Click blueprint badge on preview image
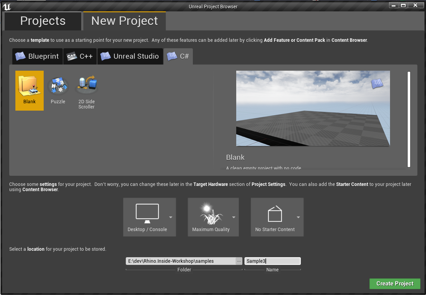 tap(377, 83)
